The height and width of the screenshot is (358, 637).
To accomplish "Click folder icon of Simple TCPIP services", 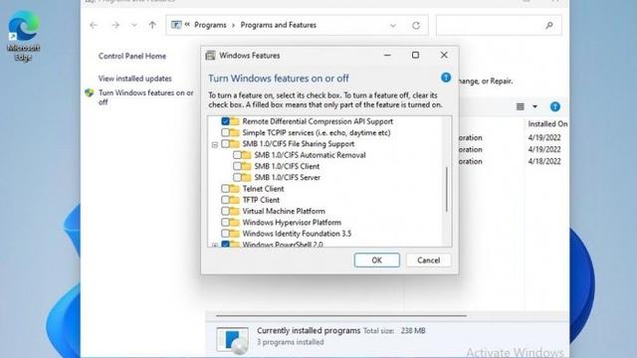I will click(x=235, y=132).
